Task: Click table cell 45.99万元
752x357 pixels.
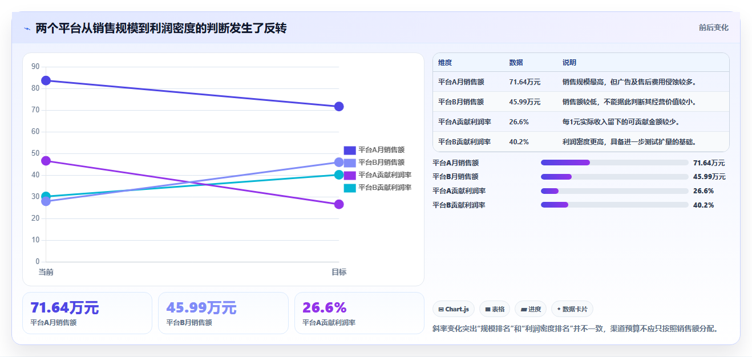Action: pyautogui.click(x=525, y=102)
